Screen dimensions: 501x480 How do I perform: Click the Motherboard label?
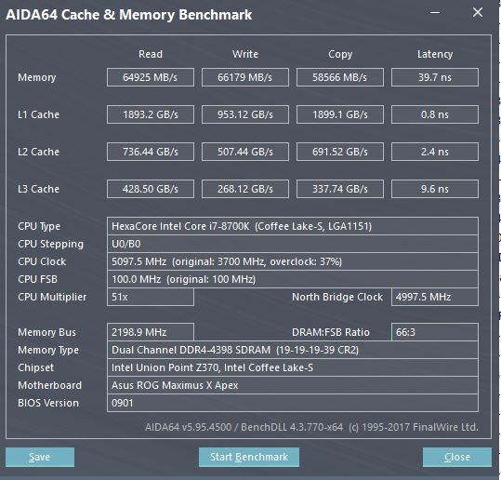pyautogui.click(x=49, y=385)
